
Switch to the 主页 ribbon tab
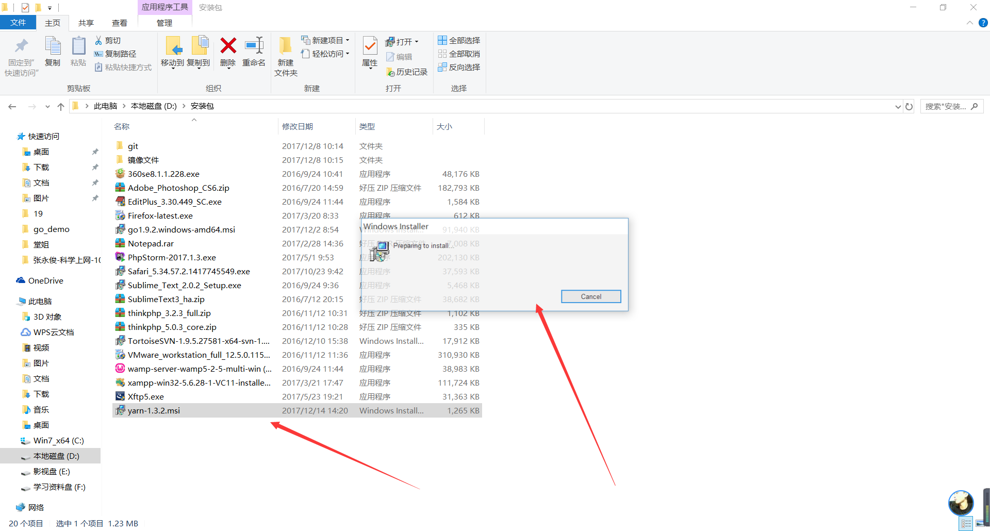tap(53, 23)
